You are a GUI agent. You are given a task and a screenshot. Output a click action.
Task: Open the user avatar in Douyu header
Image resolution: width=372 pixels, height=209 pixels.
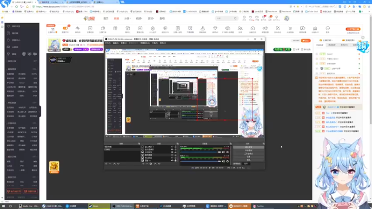[286, 18]
